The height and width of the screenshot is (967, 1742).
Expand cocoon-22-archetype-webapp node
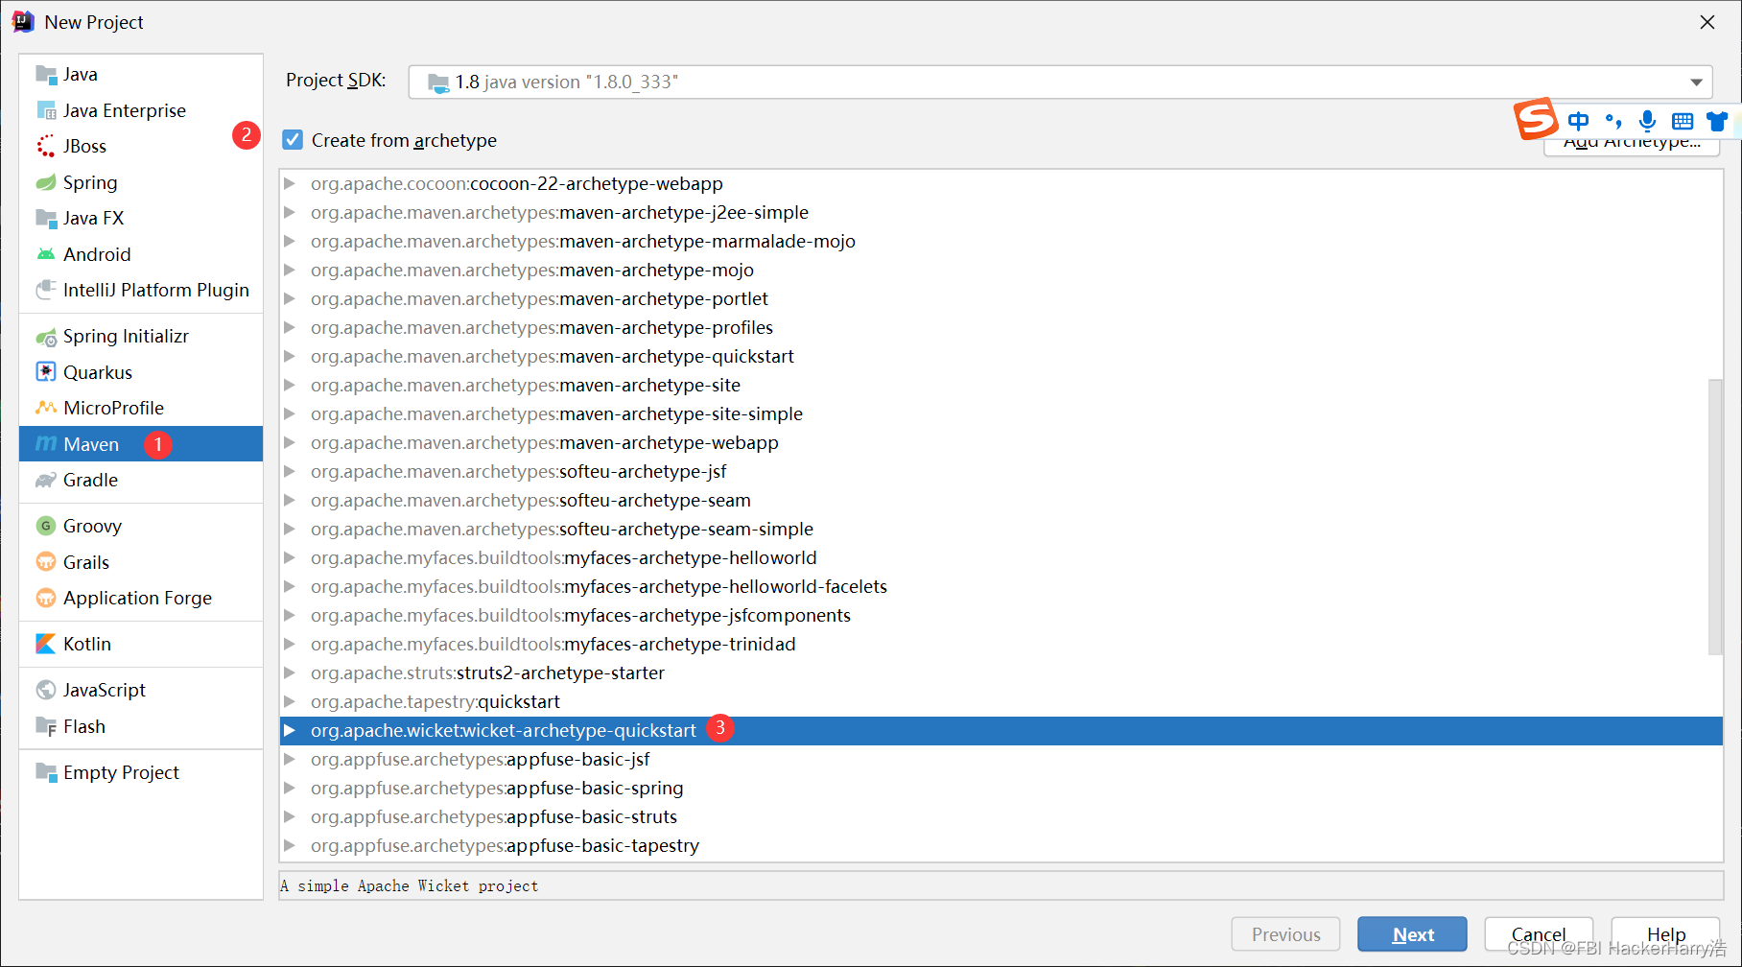click(x=290, y=183)
